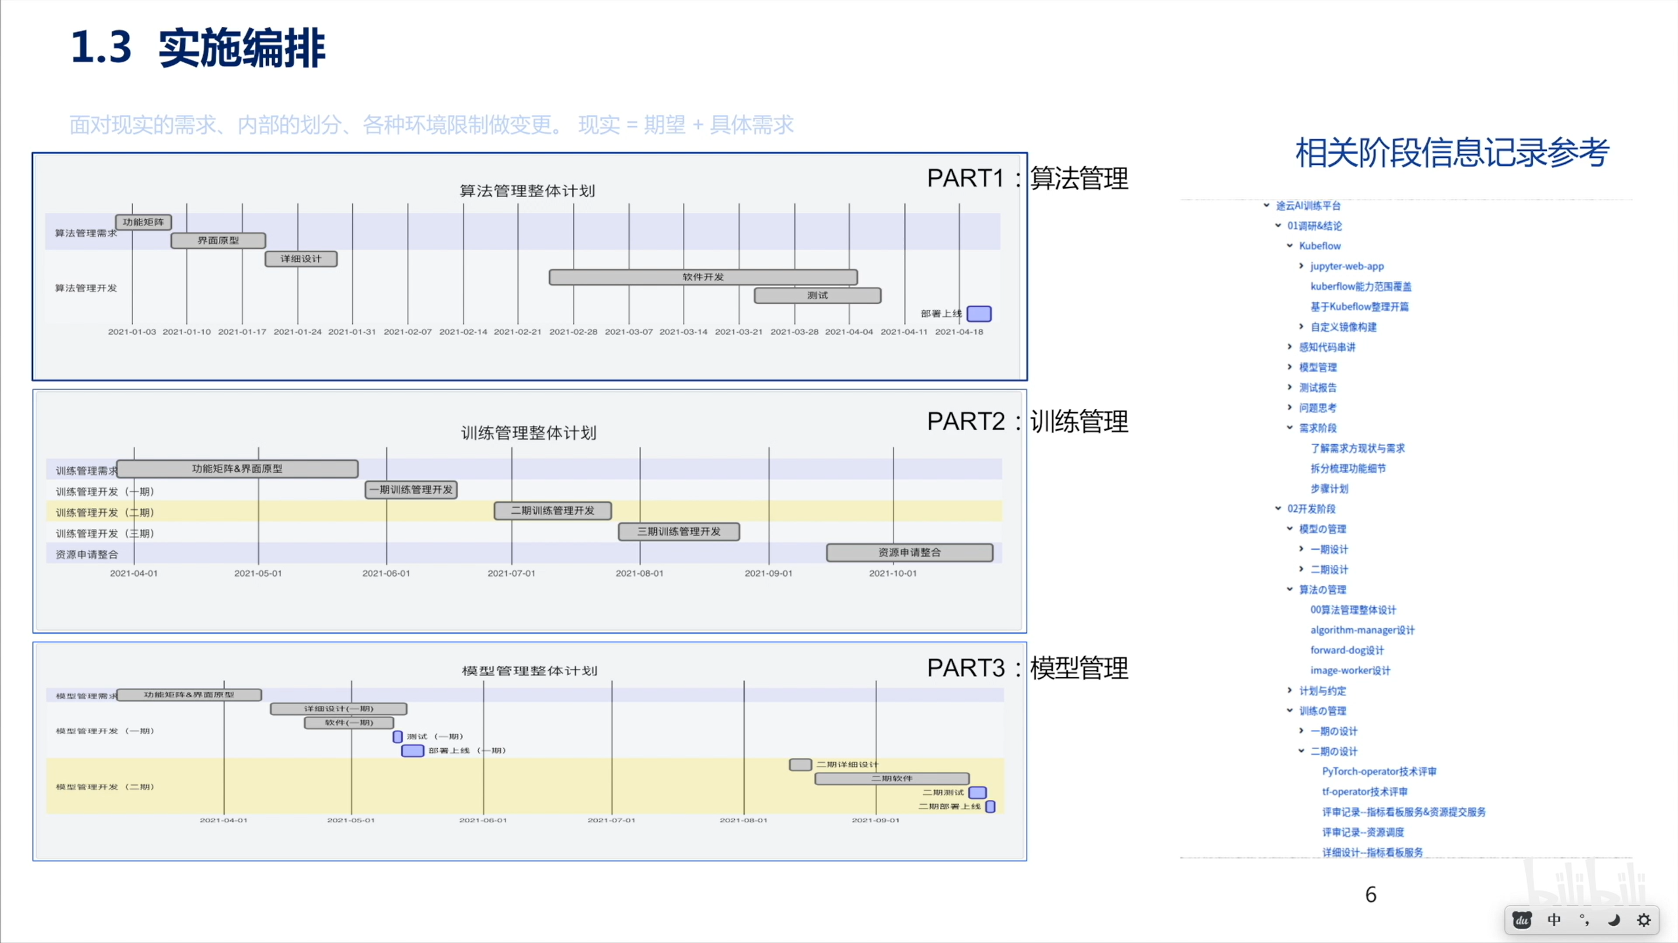Toggle Chinese/English input mode button
1678x943 pixels.
click(x=1553, y=920)
